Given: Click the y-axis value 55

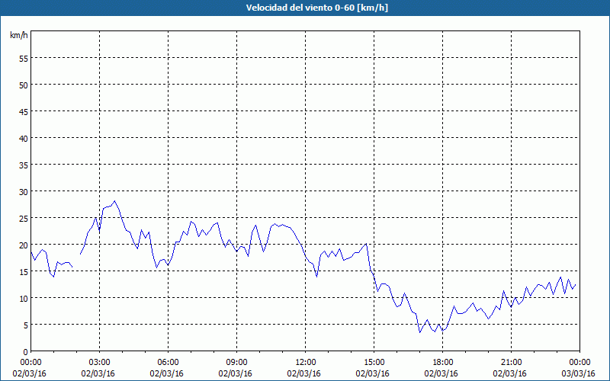Looking at the screenshot, I should [x=23, y=59].
